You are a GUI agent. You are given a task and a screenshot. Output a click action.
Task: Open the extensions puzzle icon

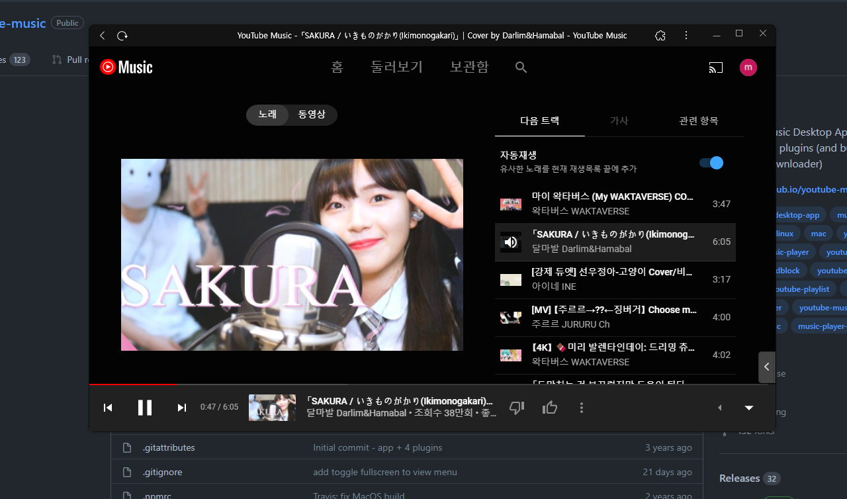pyautogui.click(x=660, y=36)
